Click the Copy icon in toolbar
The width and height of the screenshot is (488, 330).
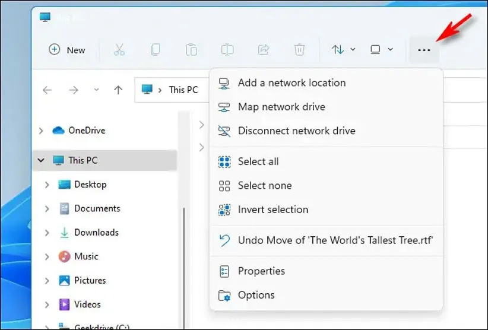coord(155,50)
